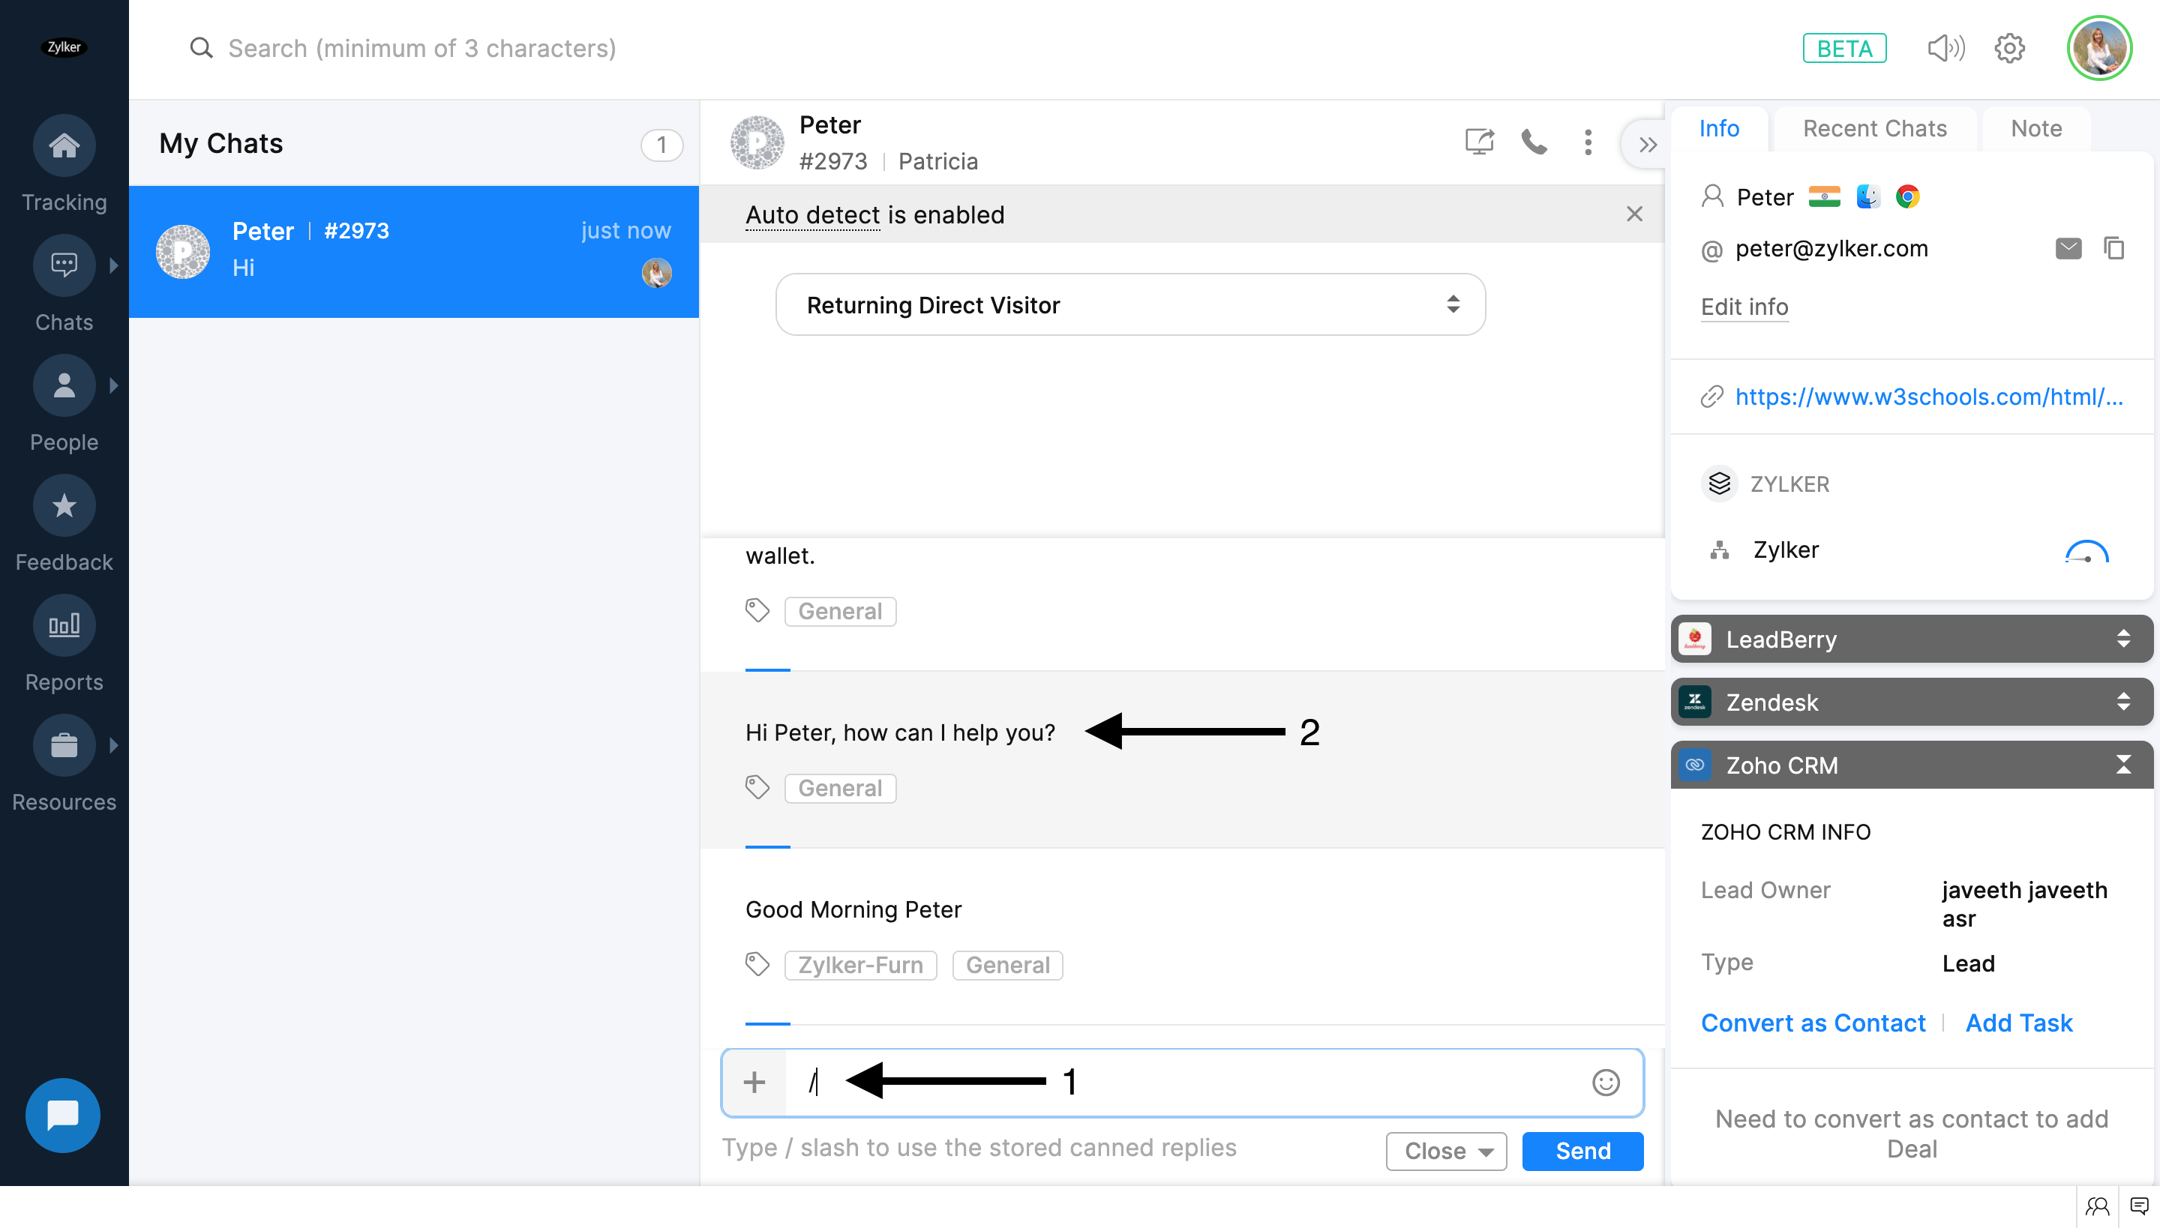Image resolution: width=2160 pixels, height=1228 pixels.
Task: Dismiss the Auto detect banner
Action: pos(1634,214)
